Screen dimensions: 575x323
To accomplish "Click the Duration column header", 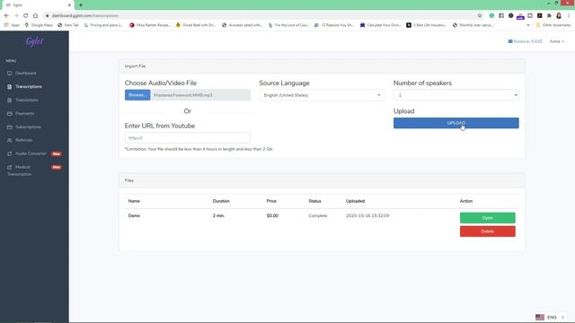I will [x=221, y=201].
